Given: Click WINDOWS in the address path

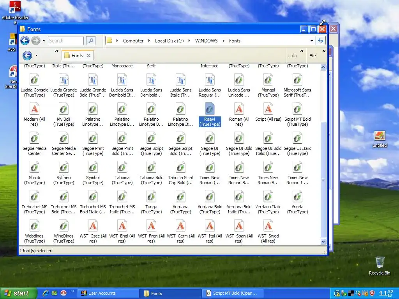Looking at the screenshot, I should (x=207, y=40).
